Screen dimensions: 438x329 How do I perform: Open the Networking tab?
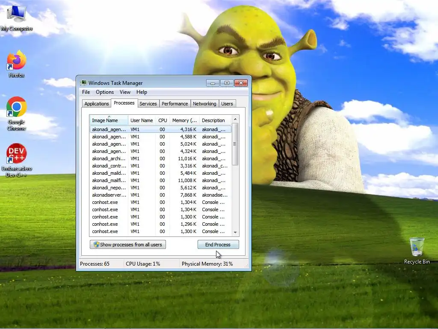[x=204, y=104]
